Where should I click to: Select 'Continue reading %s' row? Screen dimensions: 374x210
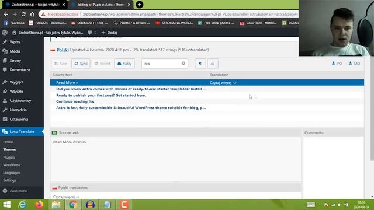[207, 101]
